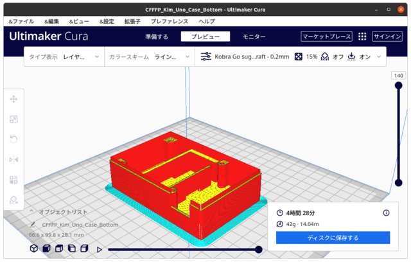The image size is (411, 262).
Task: Open the &ファイル menu
Action: point(21,21)
